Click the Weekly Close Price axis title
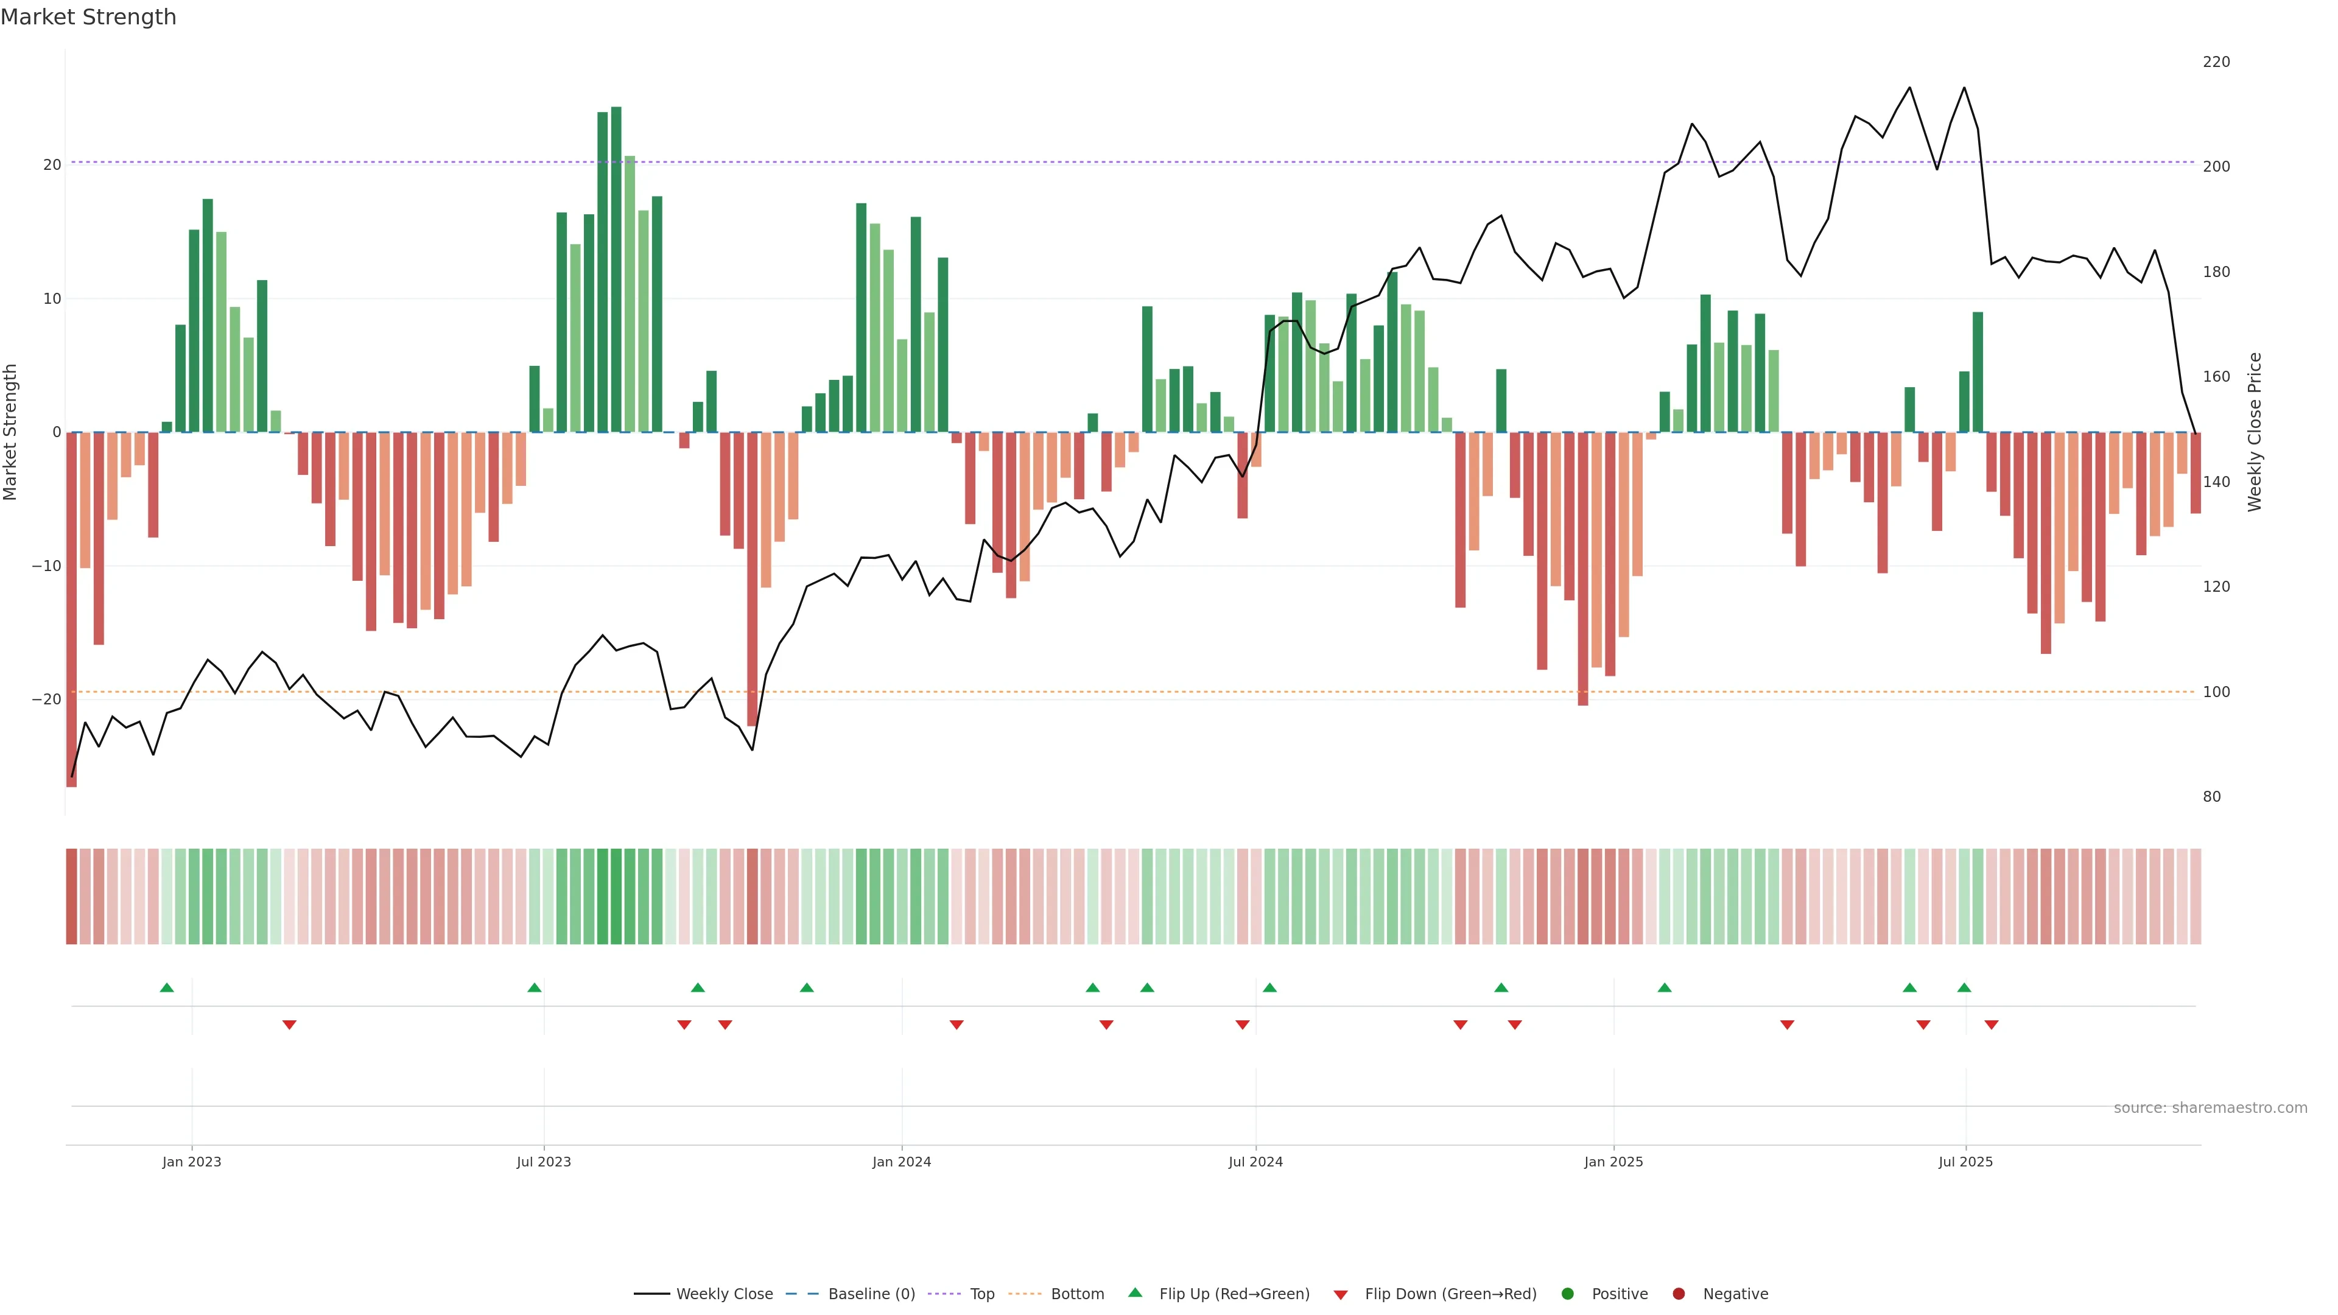Image resolution: width=2338 pixels, height=1315 pixels. tap(2255, 432)
